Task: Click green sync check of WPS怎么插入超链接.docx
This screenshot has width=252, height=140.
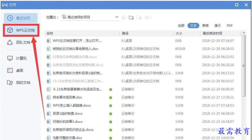Action: [x=111, y=106]
